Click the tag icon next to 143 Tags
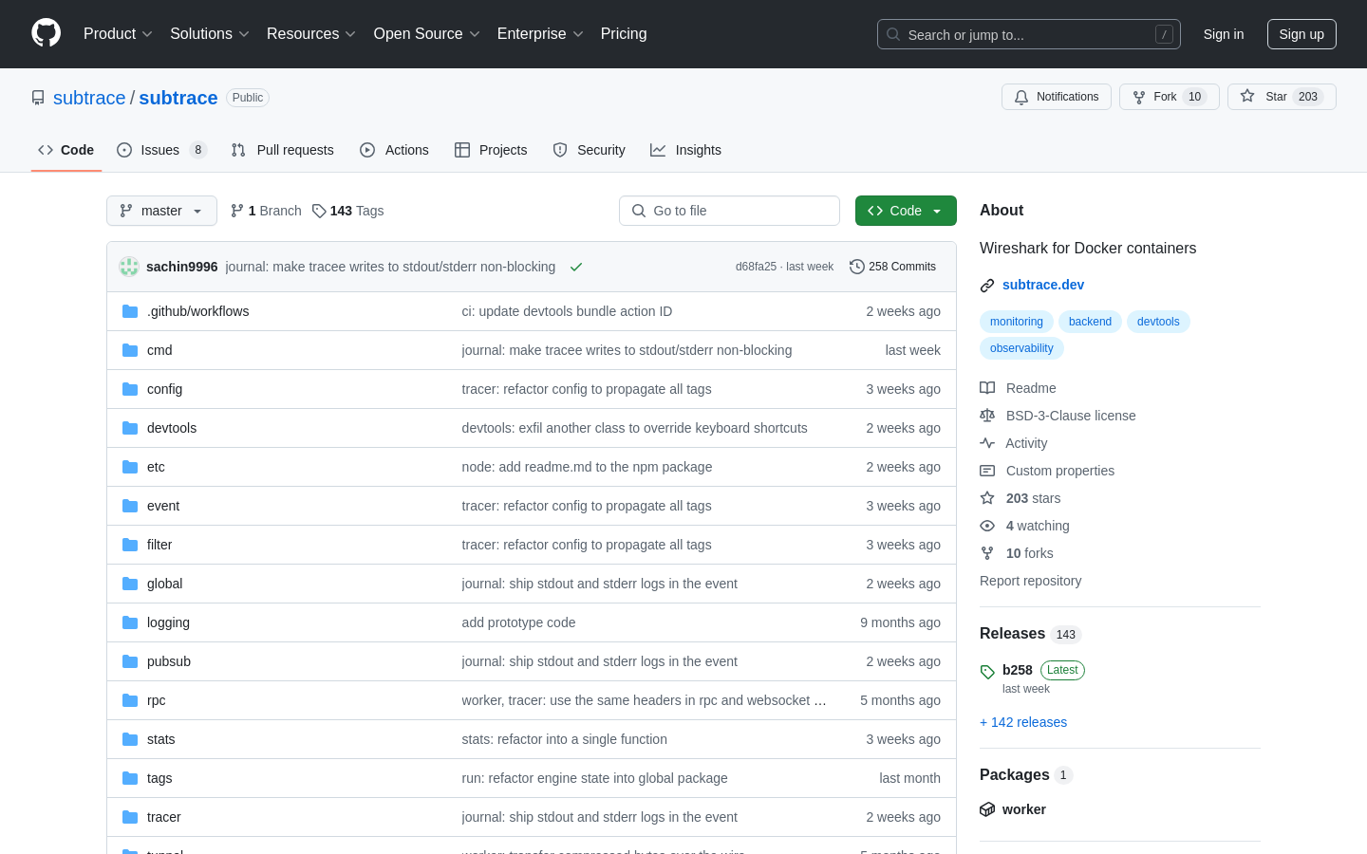This screenshot has width=1367, height=854. click(x=319, y=211)
